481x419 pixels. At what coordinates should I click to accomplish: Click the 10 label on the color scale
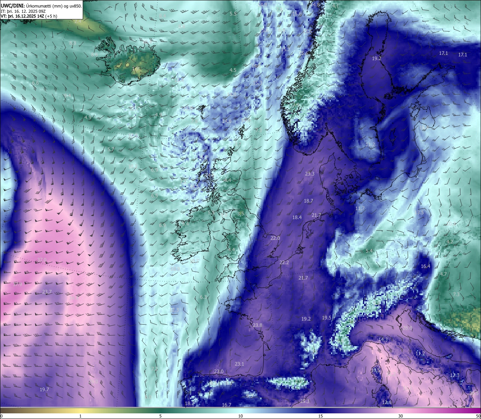240,416
